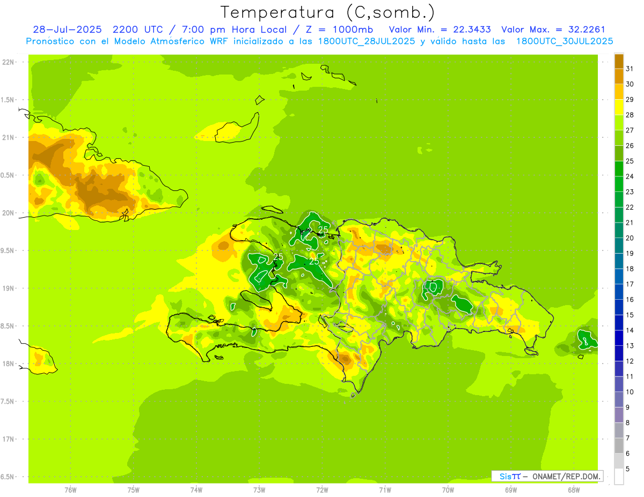Select legend swatch between 25 and 26

(619, 153)
